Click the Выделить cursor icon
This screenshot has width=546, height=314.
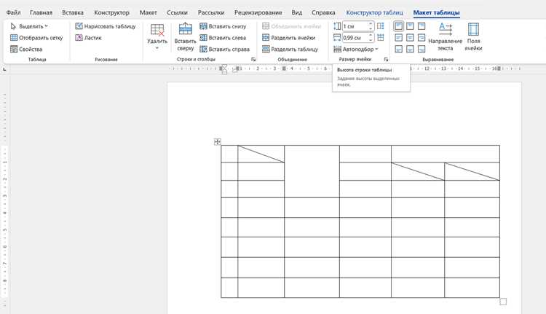pos(14,26)
